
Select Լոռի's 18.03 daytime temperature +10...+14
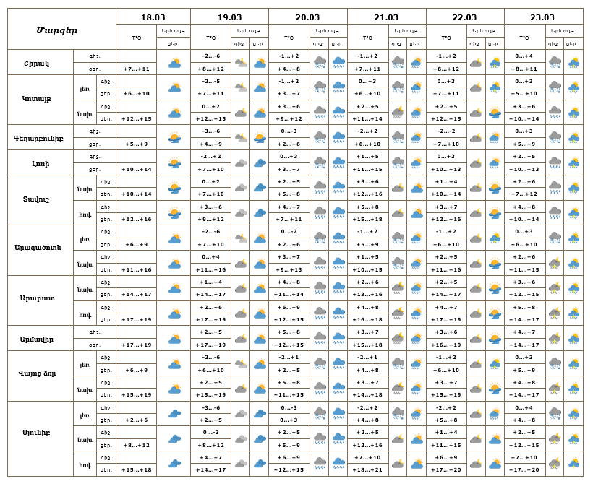pos(137,169)
